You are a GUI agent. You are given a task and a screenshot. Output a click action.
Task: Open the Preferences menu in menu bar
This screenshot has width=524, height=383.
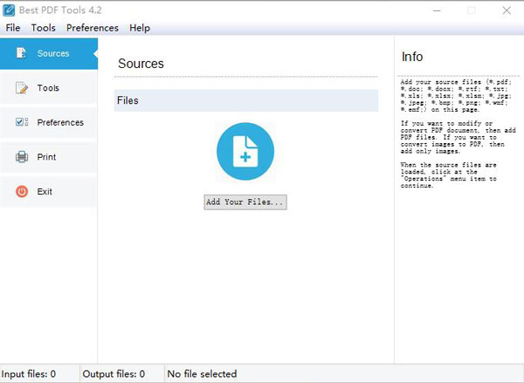click(x=93, y=28)
